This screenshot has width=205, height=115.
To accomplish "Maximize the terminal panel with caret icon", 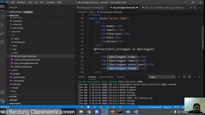I will [x=195, y=77].
